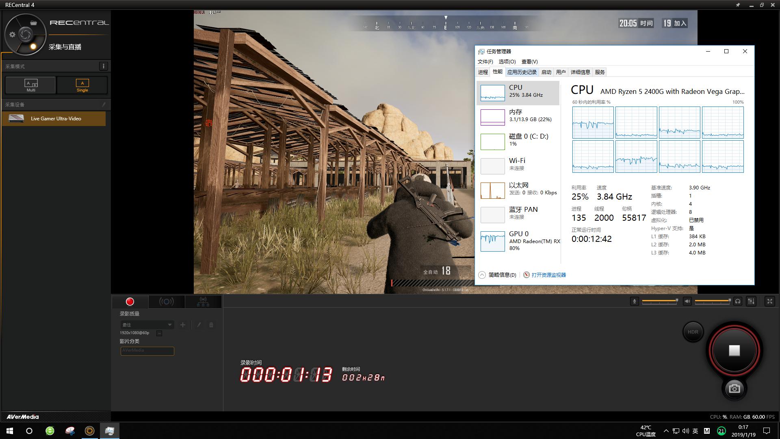This screenshot has height=439, width=780.
Task: Open notification center icon
Action: [x=767, y=431]
